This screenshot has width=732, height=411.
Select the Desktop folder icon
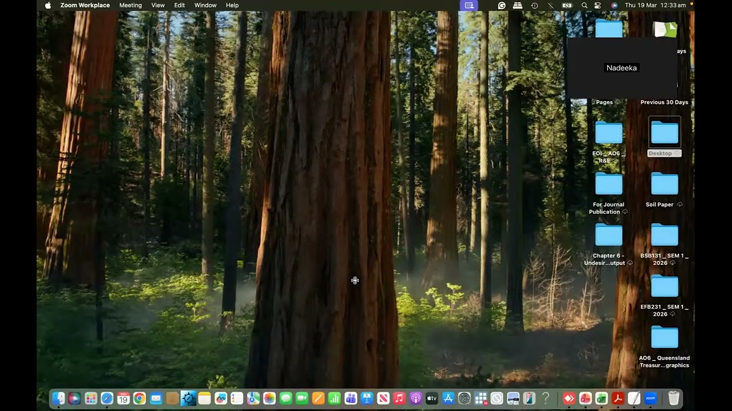point(665,133)
